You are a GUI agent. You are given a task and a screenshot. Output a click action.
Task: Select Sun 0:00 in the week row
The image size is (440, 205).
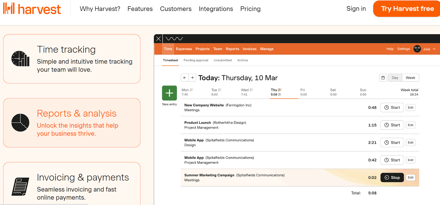point(363,92)
